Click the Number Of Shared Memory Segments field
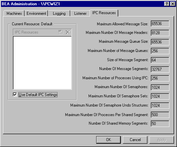 point(160,123)
